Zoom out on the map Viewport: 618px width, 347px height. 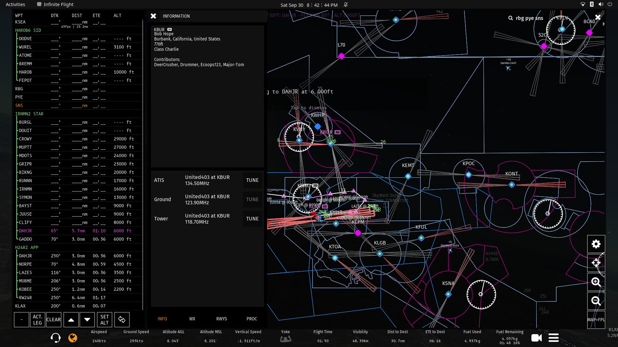tap(596, 301)
